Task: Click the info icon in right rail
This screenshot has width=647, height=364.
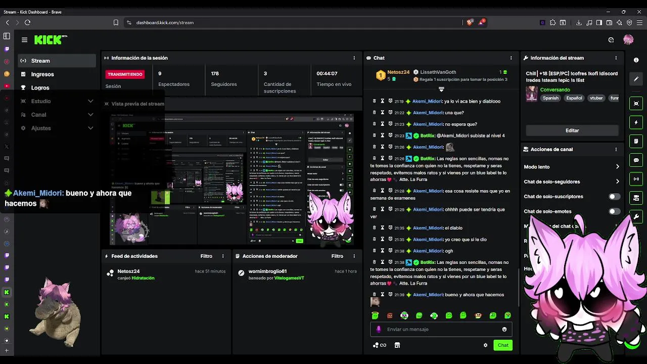Action: pos(636,60)
